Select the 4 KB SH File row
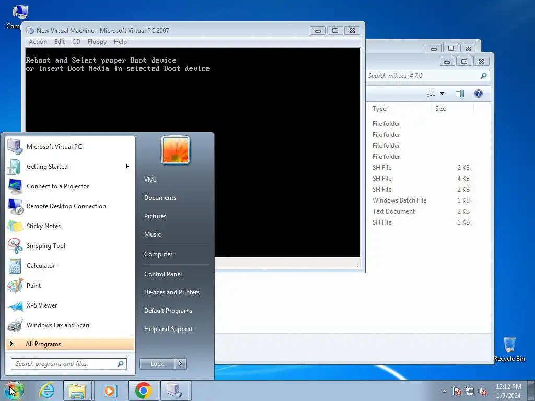The width and height of the screenshot is (535, 401). [421, 179]
